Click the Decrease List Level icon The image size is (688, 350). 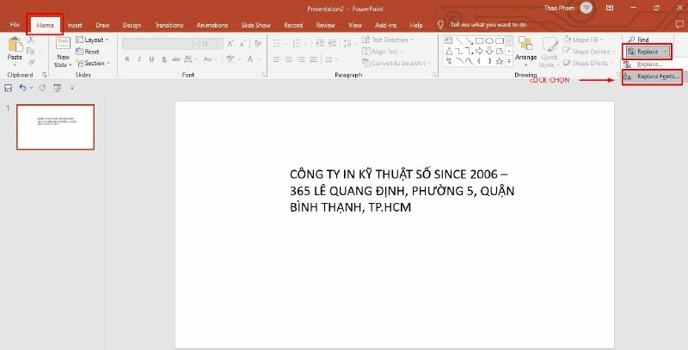320,43
